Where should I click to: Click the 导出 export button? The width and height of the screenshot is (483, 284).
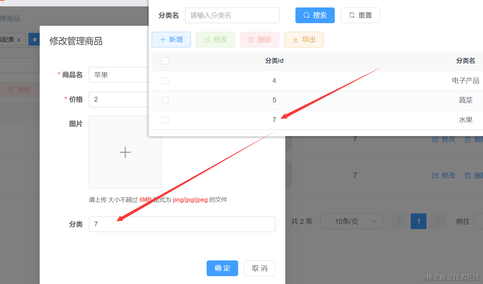tap(304, 40)
